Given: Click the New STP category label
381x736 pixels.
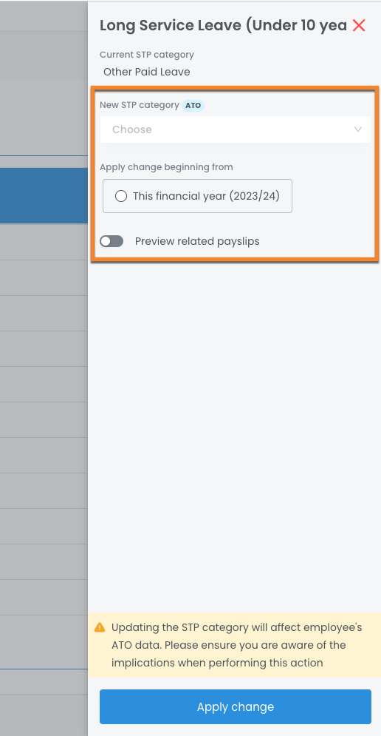Looking at the screenshot, I should click(140, 105).
